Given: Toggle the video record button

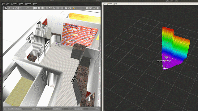Looking at the screenshot, I should coord(98,8).
